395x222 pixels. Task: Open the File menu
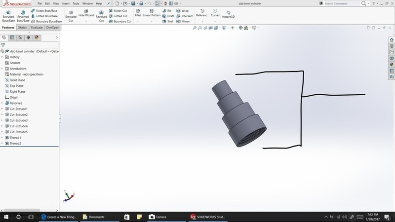click(x=39, y=3)
